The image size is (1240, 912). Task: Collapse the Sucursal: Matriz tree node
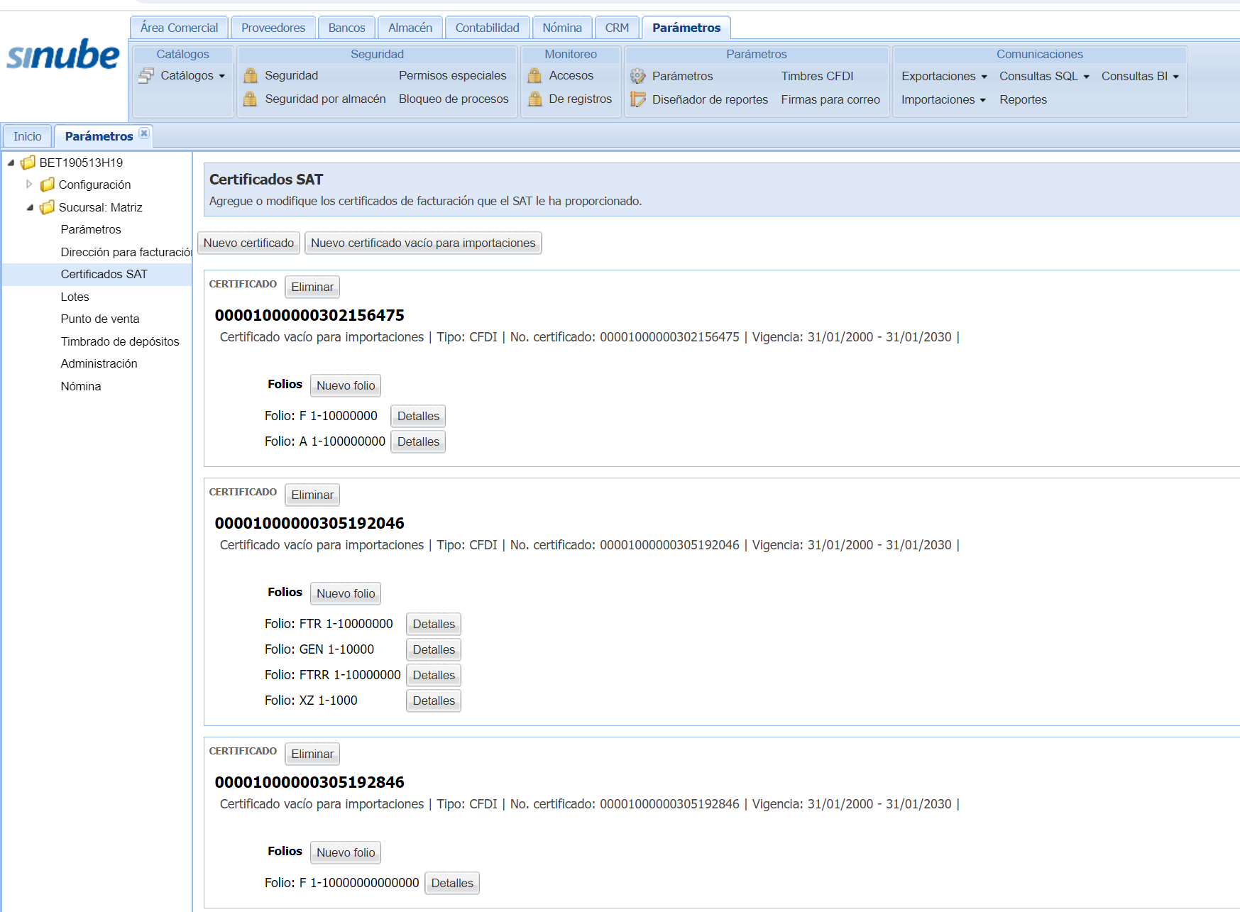pyautogui.click(x=30, y=207)
